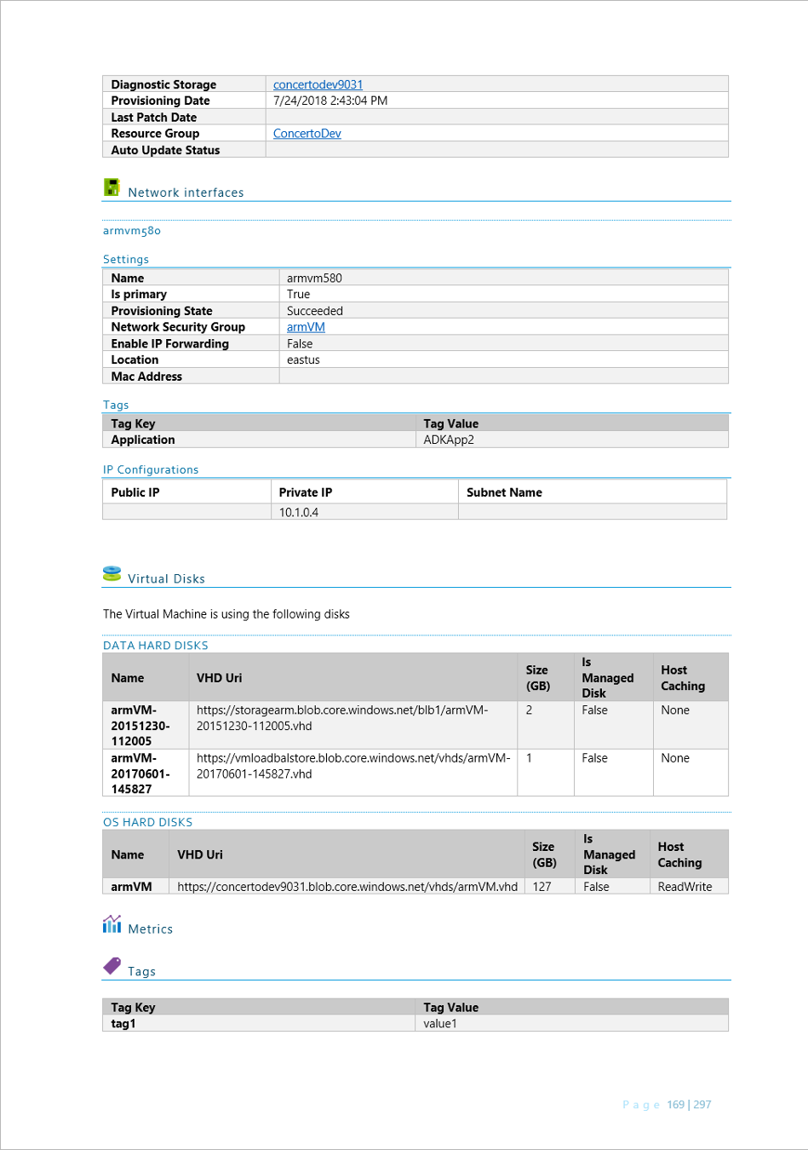
Task: Click the Virtual Disks stacked disk icon
Action: pyautogui.click(x=112, y=573)
